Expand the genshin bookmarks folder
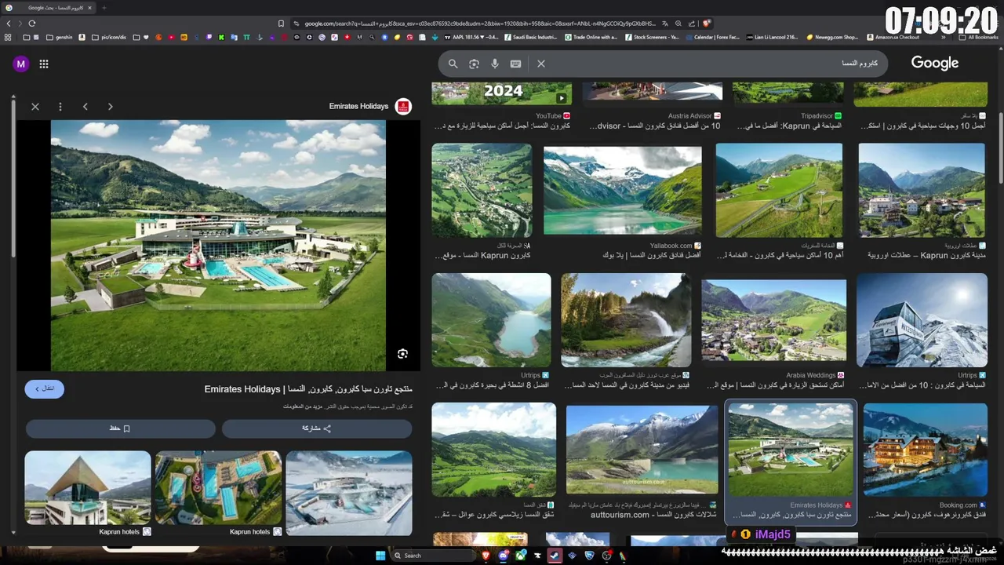 [x=60, y=37]
